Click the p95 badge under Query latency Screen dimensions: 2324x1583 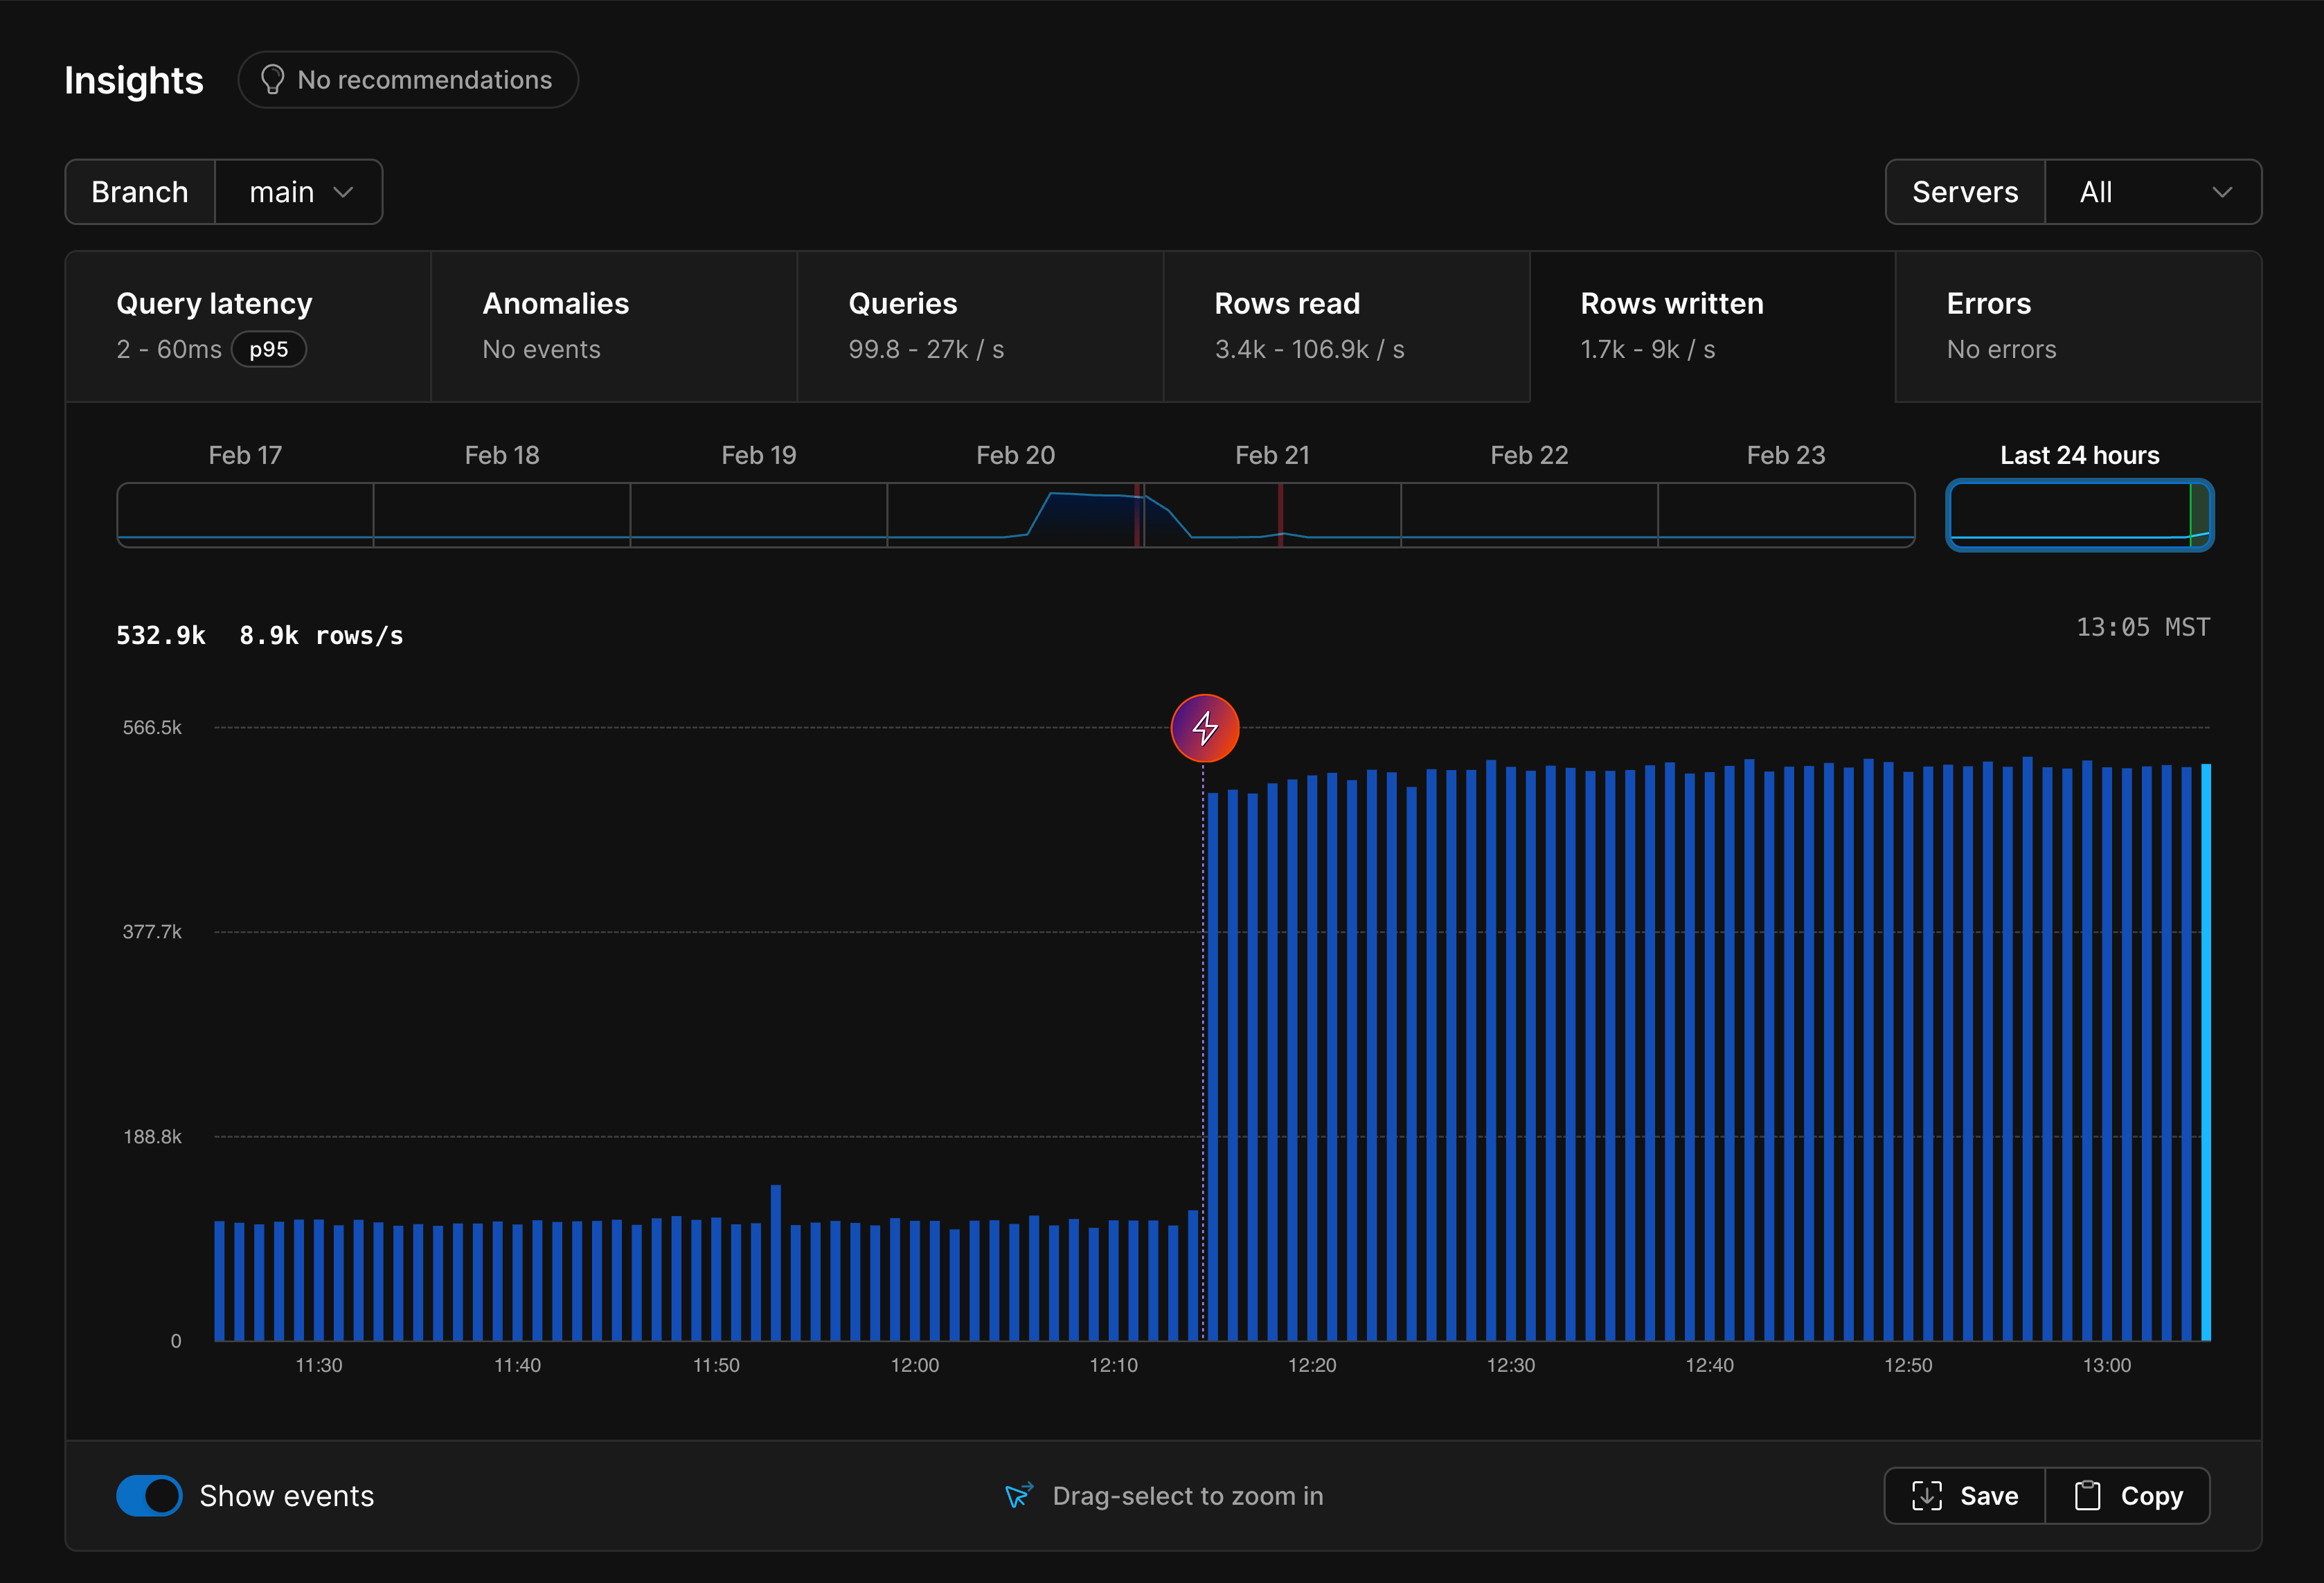click(268, 349)
